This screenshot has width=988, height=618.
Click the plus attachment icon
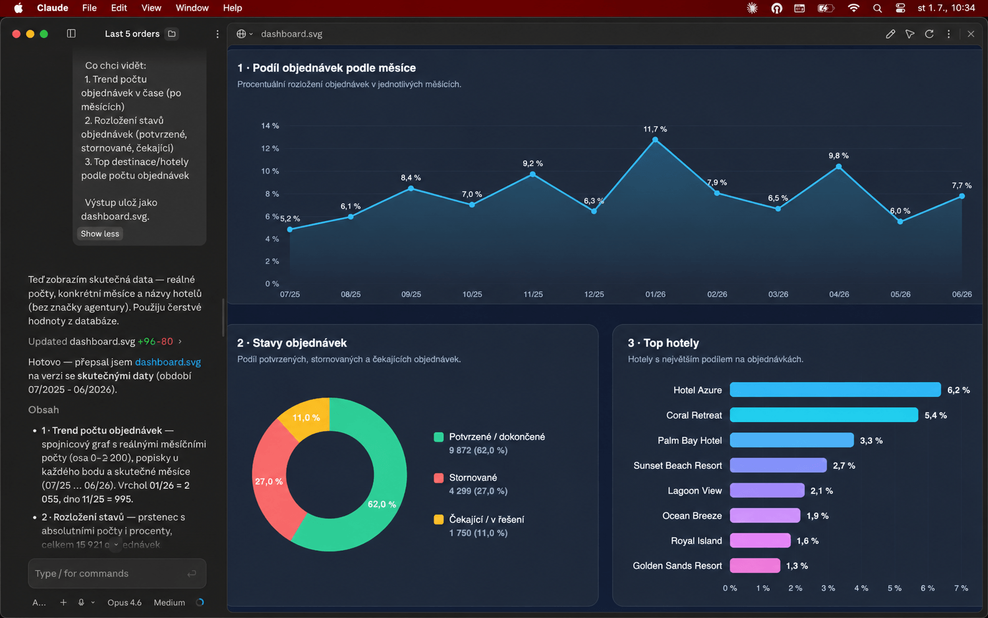coord(63,602)
